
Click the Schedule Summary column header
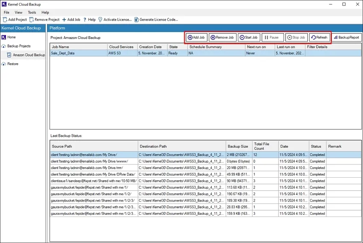(x=217, y=47)
